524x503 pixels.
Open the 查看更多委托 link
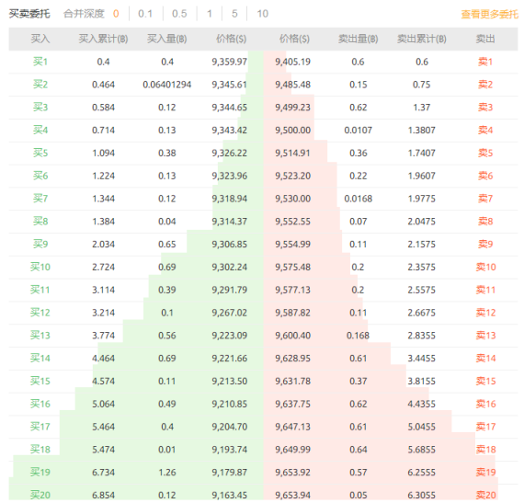click(489, 15)
